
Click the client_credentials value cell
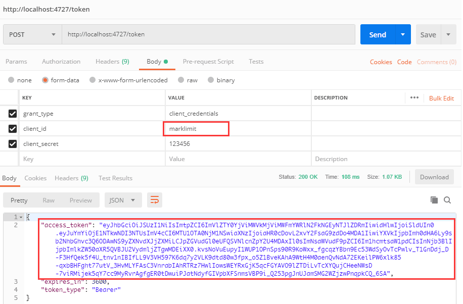click(238, 114)
